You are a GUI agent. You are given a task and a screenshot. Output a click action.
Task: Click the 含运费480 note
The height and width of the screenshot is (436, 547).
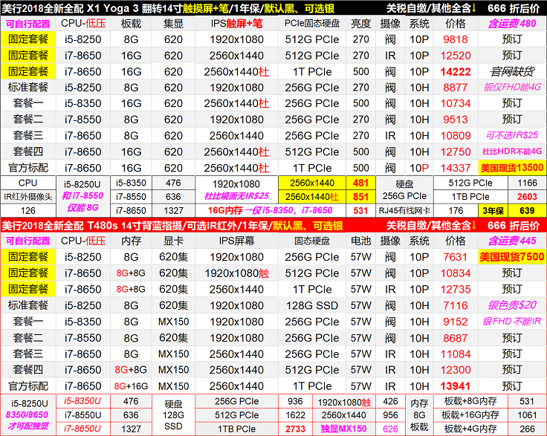[x=512, y=23]
